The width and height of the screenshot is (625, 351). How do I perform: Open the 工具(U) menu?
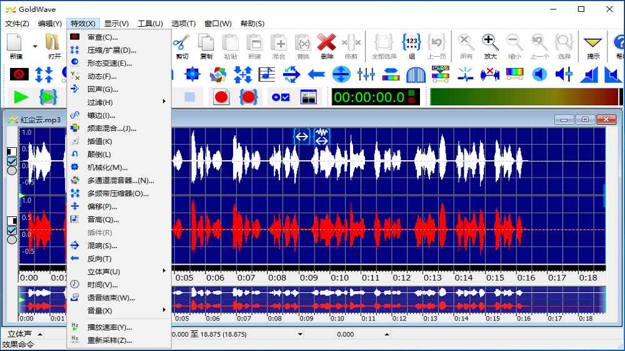150,24
